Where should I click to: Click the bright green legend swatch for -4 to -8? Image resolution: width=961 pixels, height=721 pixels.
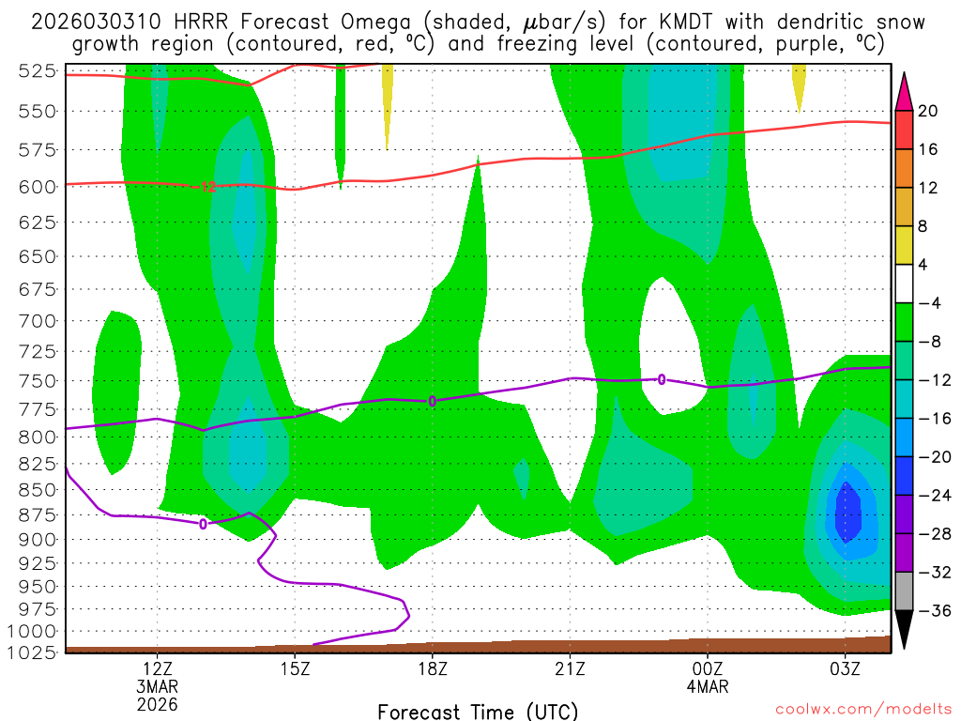[x=904, y=322]
